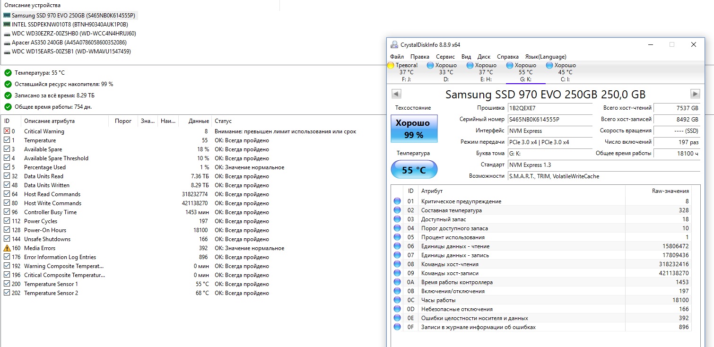Click the blue orb for Критическое предупреждение

(397, 201)
